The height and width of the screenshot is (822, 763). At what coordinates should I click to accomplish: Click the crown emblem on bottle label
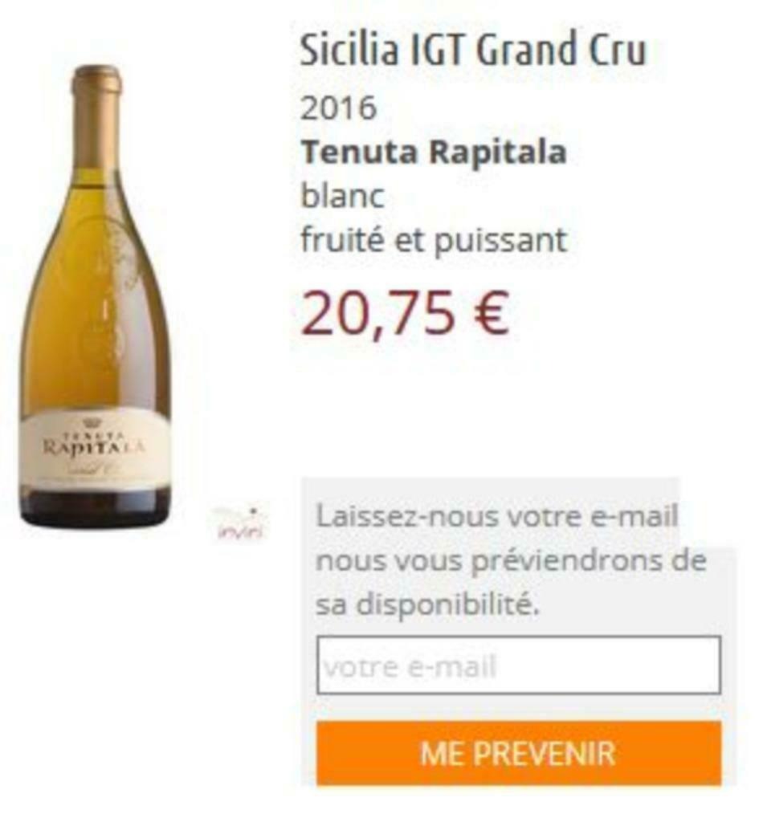pyautogui.click(x=93, y=424)
